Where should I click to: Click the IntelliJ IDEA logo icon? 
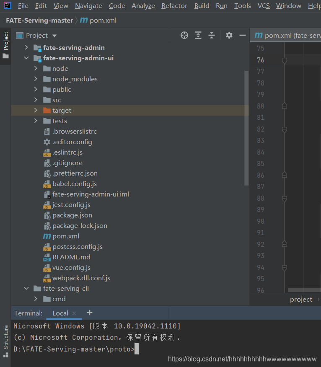pos(8,5)
